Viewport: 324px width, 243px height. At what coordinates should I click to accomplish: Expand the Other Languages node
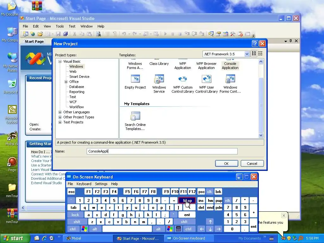pos(60,112)
